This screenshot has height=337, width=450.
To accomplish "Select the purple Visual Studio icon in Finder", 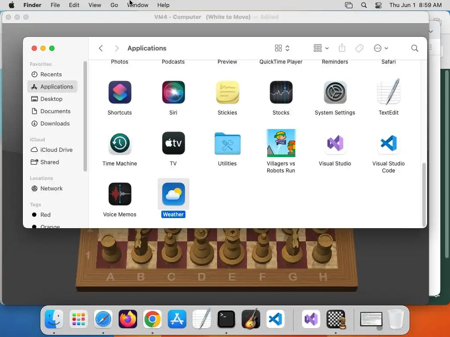I will coord(335,143).
